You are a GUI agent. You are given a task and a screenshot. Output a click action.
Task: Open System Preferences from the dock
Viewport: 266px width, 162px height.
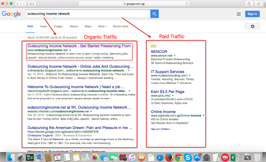click(207, 157)
